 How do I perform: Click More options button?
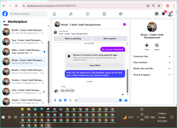click(110, 39)
